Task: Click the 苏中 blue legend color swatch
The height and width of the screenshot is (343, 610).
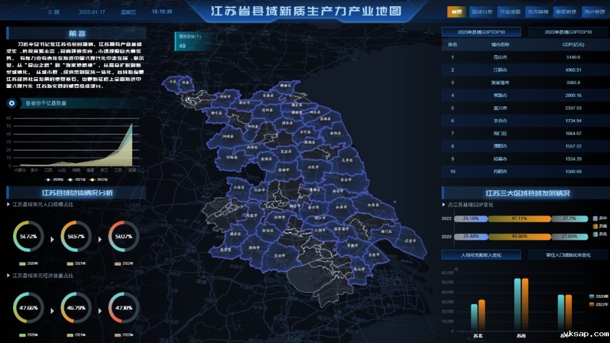Action: coord(595,218)
